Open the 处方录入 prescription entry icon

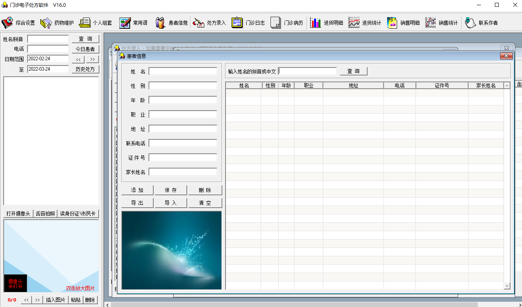[x=199, y=23]
